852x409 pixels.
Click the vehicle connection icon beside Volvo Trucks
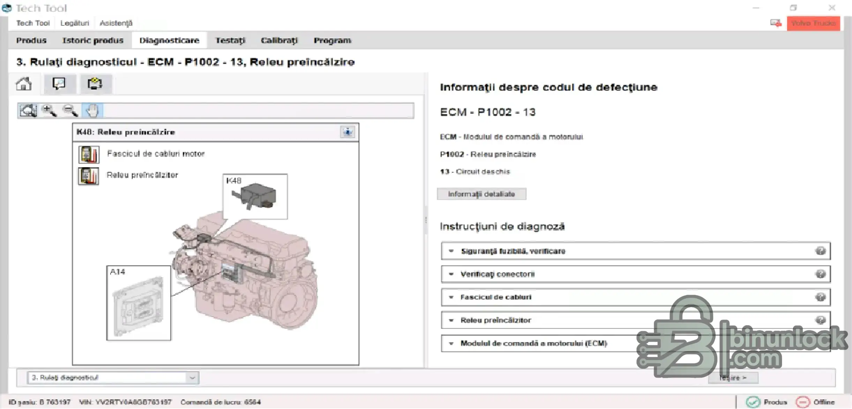pyautogui.click(x=776, y=23)
